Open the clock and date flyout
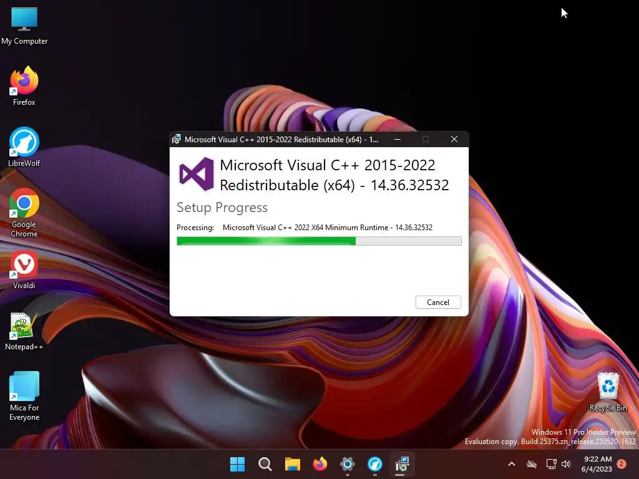The width and height of the screenshot is (639, 479). [597, 464]
